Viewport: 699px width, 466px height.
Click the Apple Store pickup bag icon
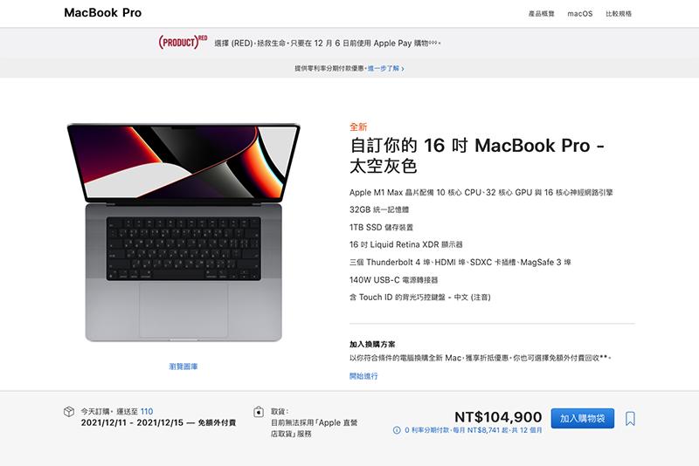259,412
